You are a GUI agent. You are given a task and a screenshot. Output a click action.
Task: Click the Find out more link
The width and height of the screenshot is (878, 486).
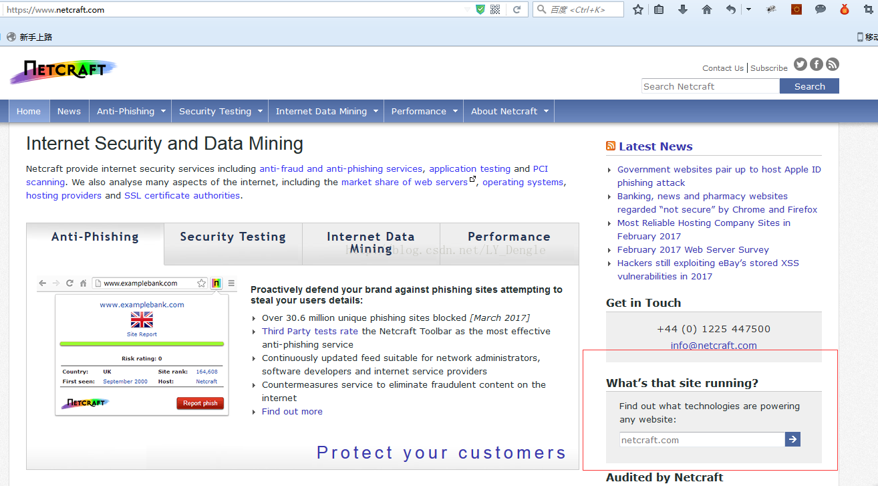(292, 412)
